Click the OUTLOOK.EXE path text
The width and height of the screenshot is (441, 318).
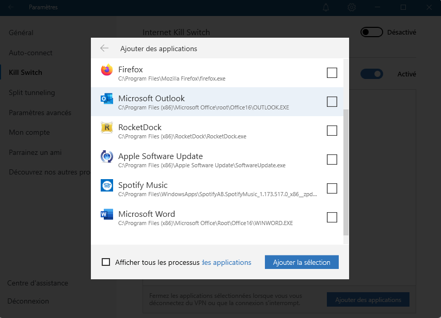[203, 107]
